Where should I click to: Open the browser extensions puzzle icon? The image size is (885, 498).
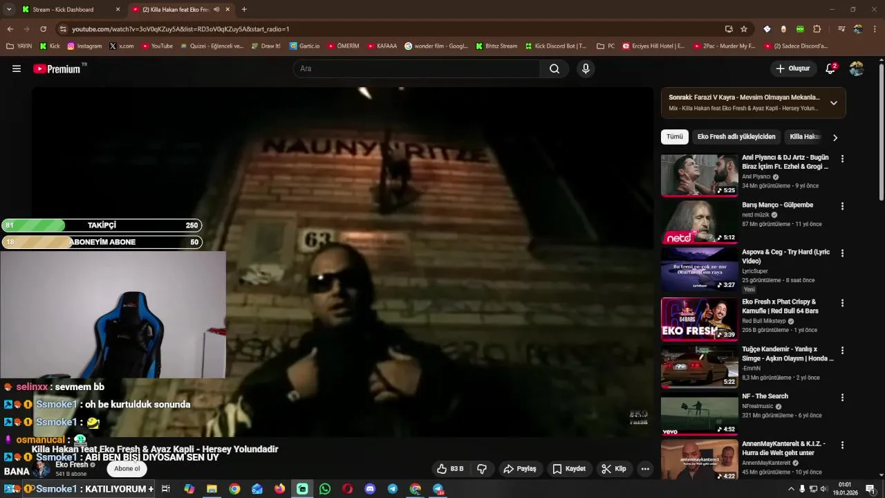tap(817, 29)
